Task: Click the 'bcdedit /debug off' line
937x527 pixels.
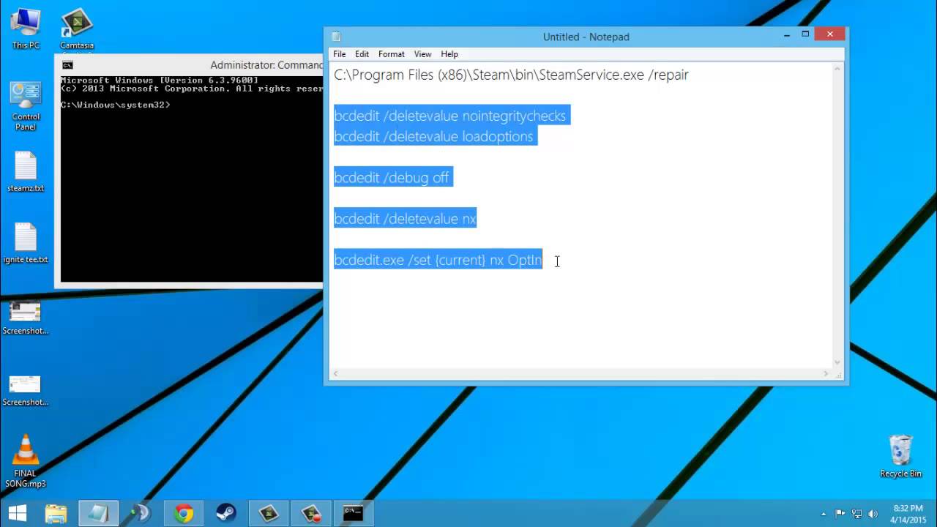Action: pos(392,177)
